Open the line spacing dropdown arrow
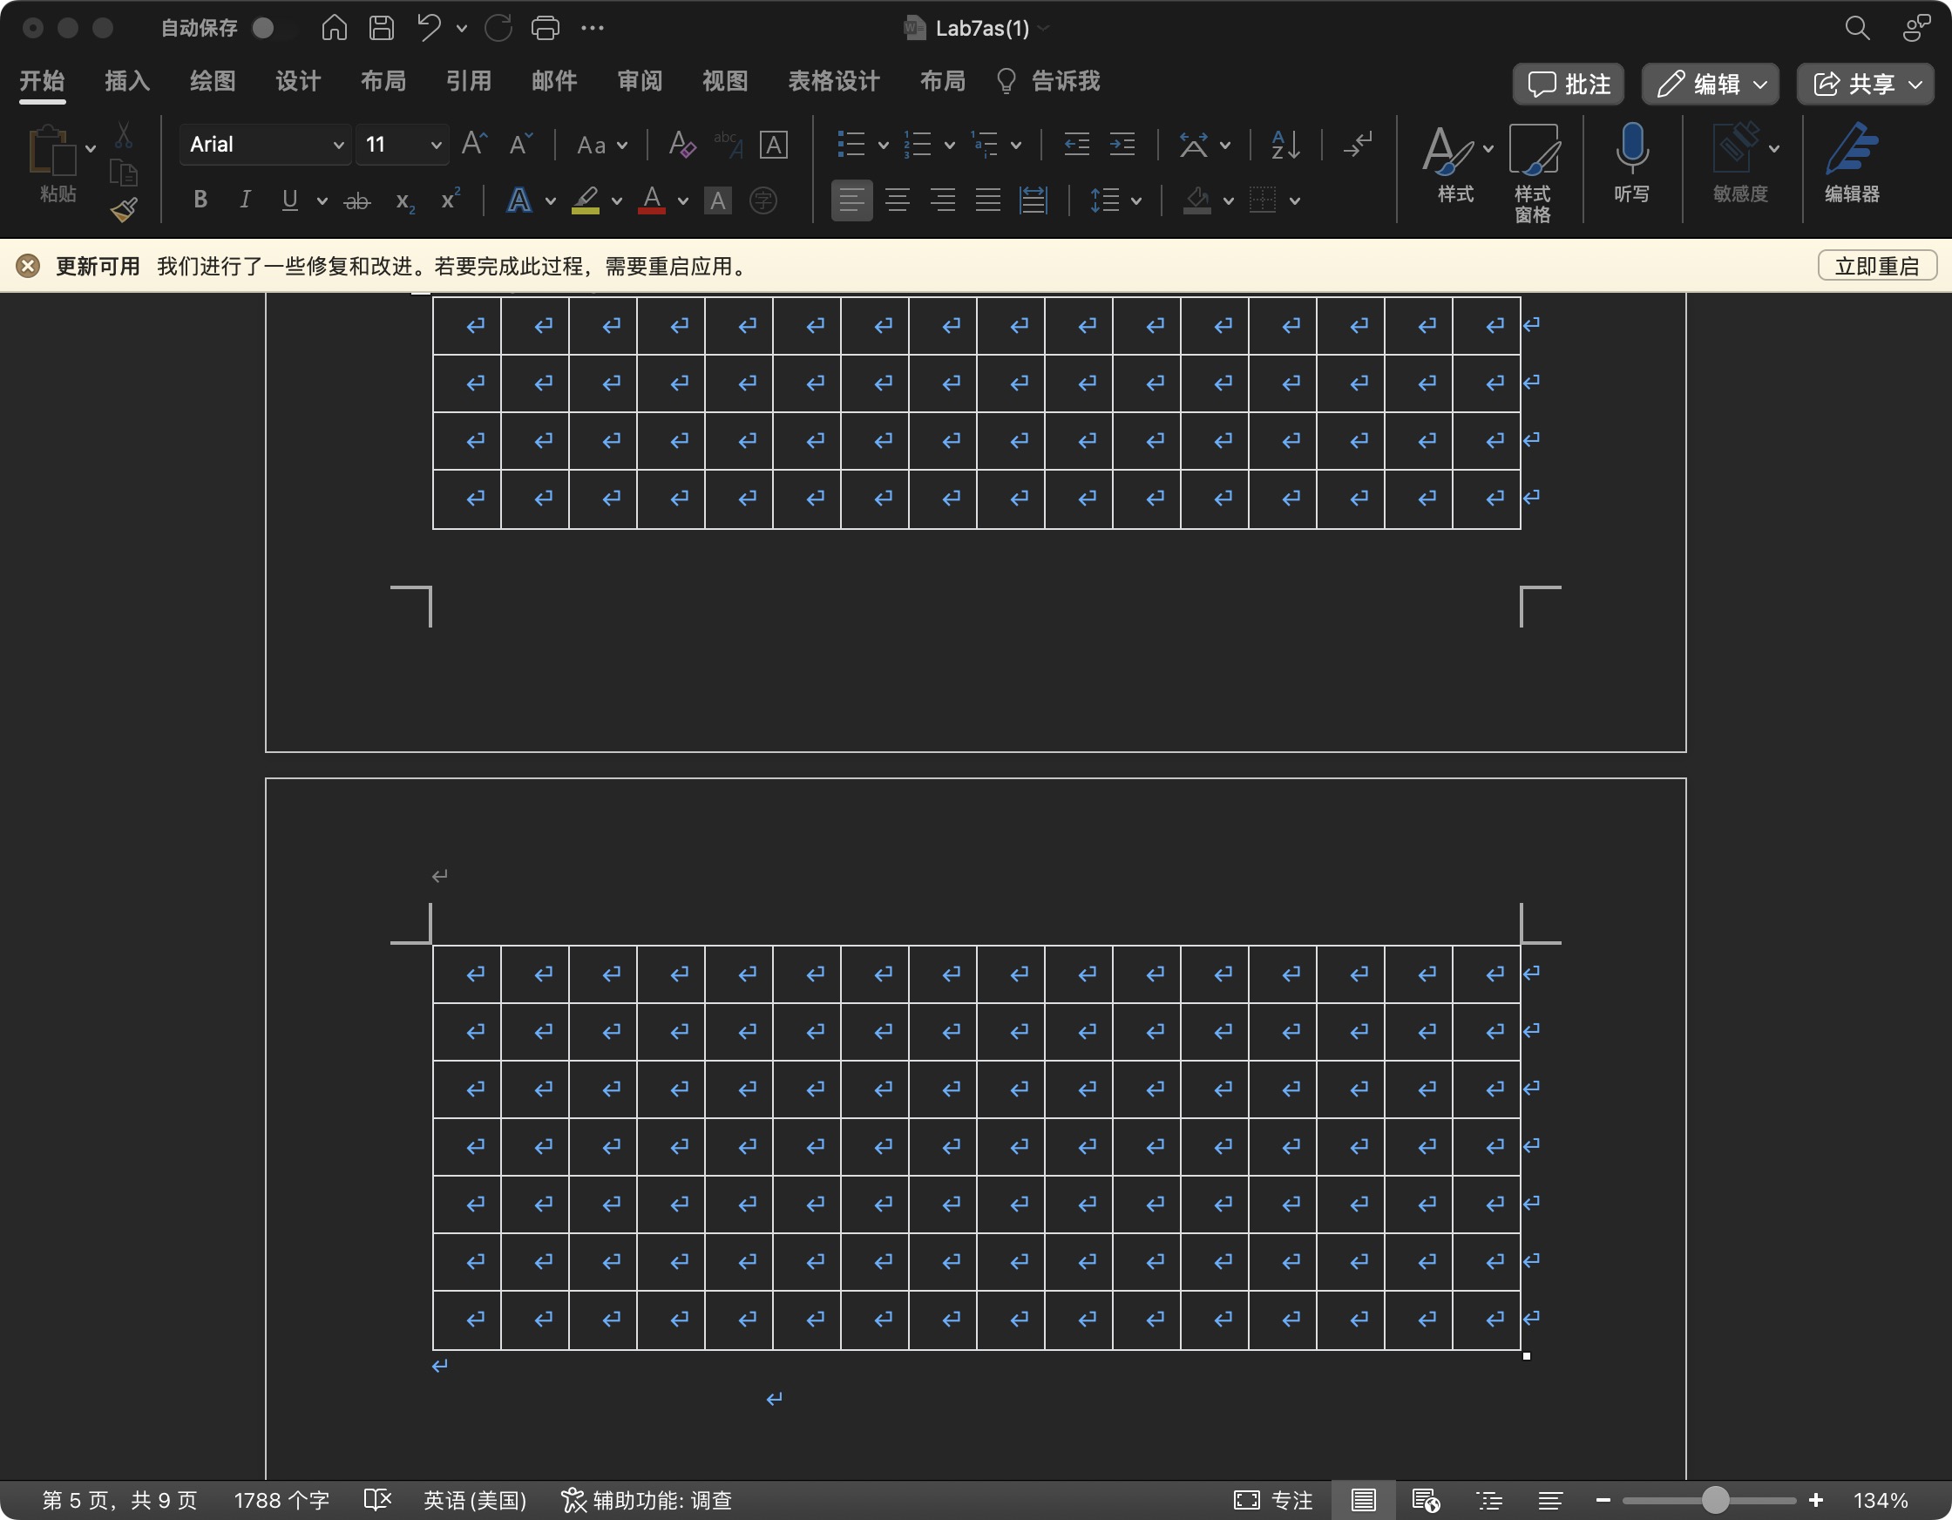1952x1520 pixels. click(1136, 200)
